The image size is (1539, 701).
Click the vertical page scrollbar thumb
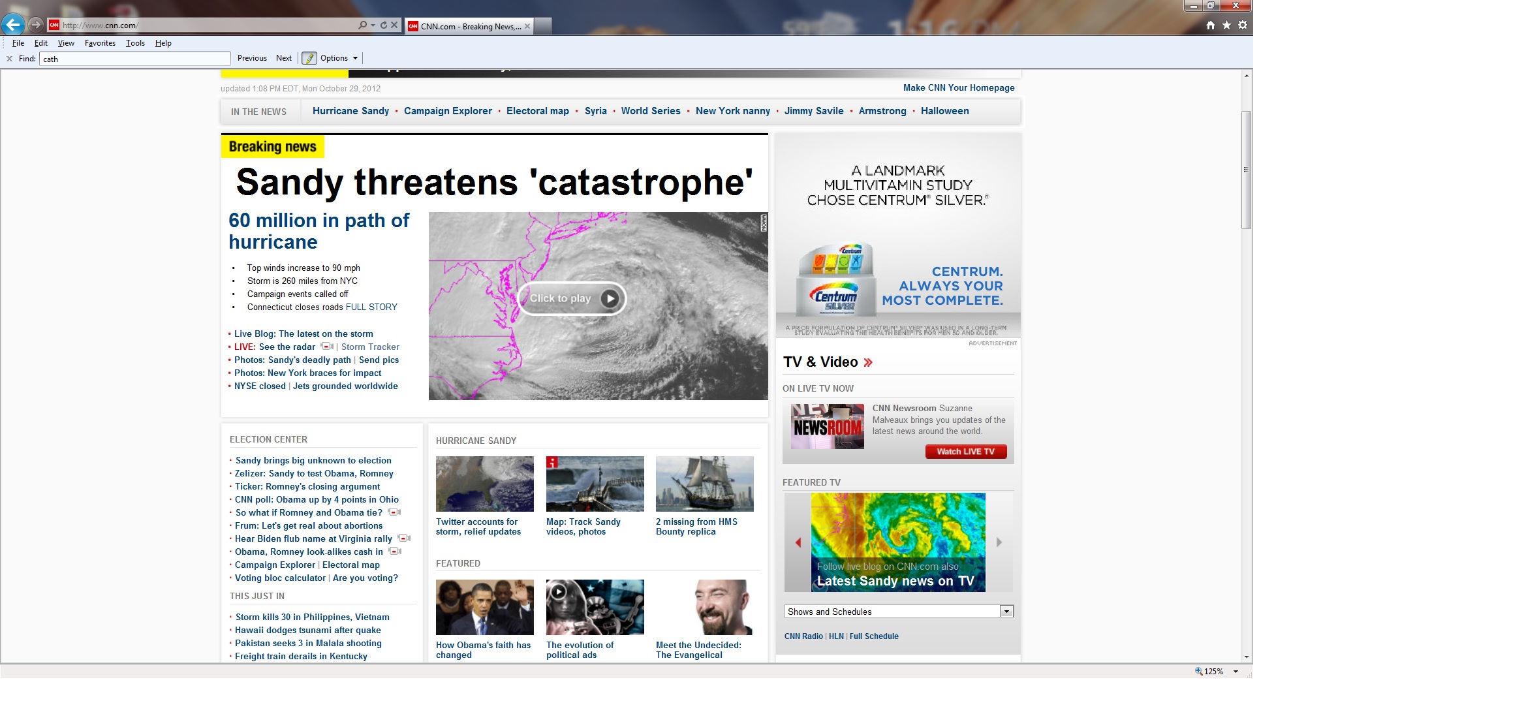(1246, 170)
